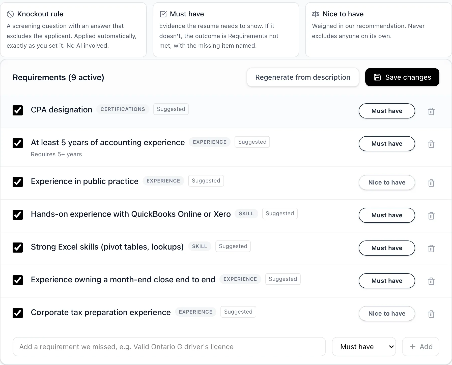Click the Add requirement button
Image resolution: width=452 pixels, height=365 pixels.
(x=420, y=347)
